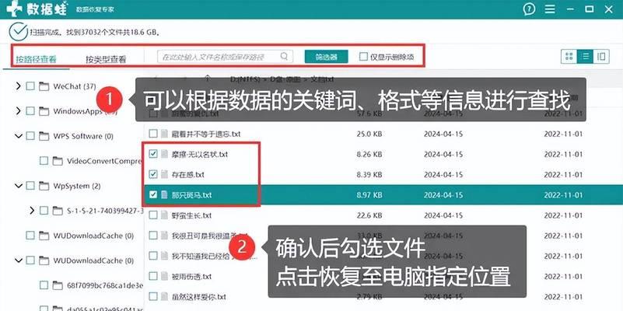
Task: Click the VideoConvertCompre folder icon
Action: tap(58, 161)
